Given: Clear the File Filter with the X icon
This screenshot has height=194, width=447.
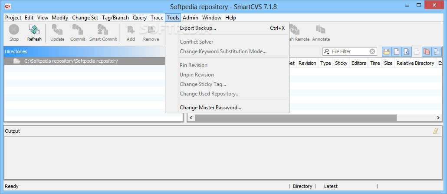Looking at the screenshot, I should coord(372,51).
